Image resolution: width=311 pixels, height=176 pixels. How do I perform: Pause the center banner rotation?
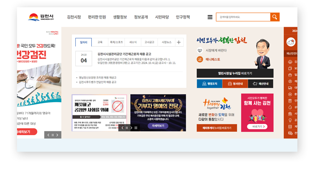click(127, 128)
